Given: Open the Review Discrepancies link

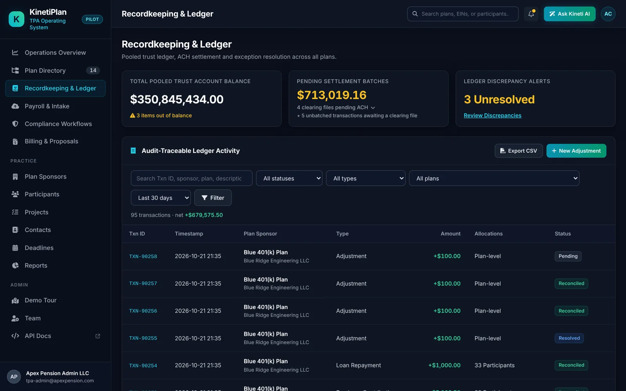Looking at the screenshot, I should point(493,115).
